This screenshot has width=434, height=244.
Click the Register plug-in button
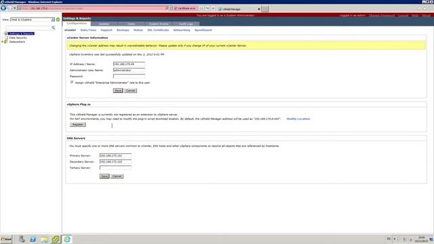coord(78,125)
